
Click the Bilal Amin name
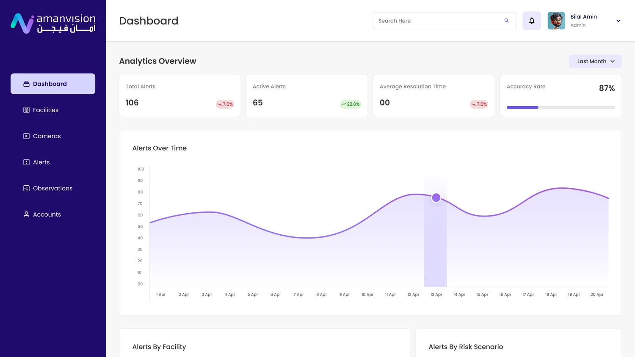[x=583, y=16]
